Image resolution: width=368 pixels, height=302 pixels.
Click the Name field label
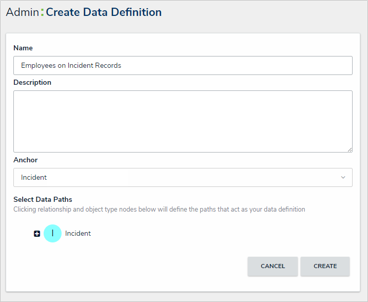[23, 48]
